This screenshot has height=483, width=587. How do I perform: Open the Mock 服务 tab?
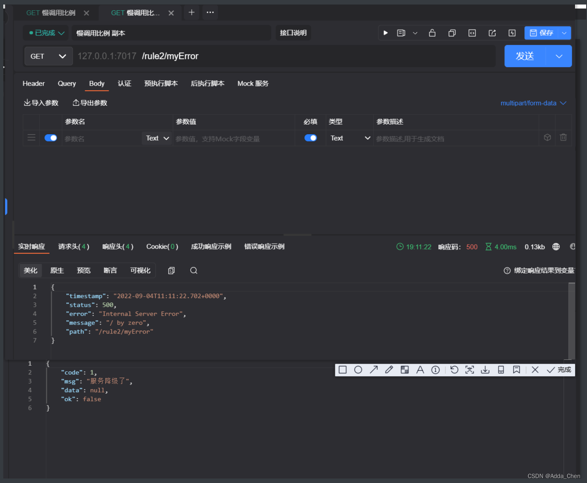click(x=253, y=84)
